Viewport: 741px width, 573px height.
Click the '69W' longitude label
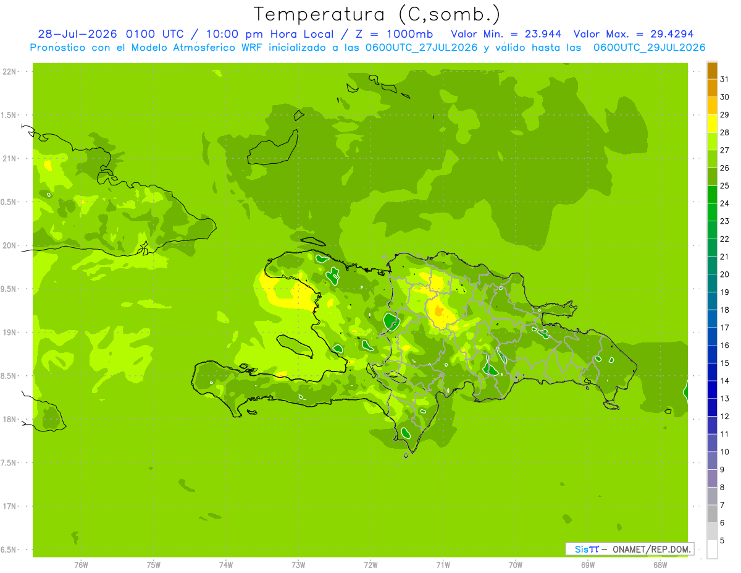point(588,565)
